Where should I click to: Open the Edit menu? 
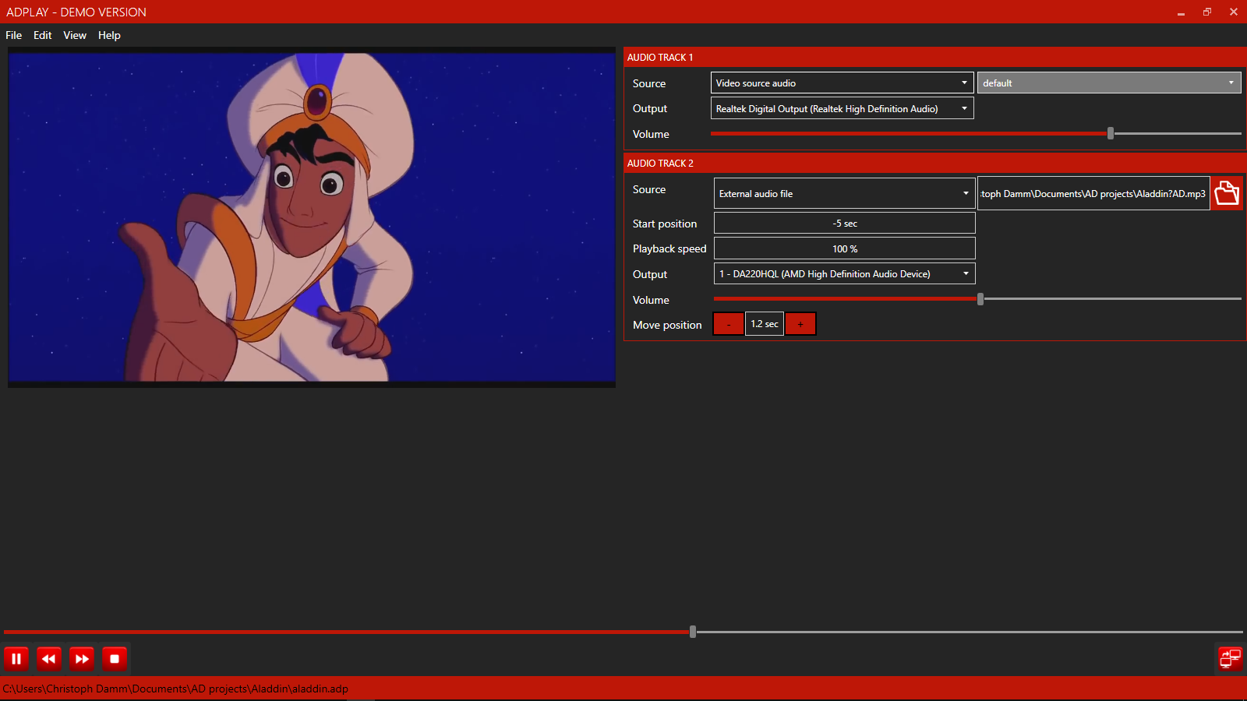42,35
